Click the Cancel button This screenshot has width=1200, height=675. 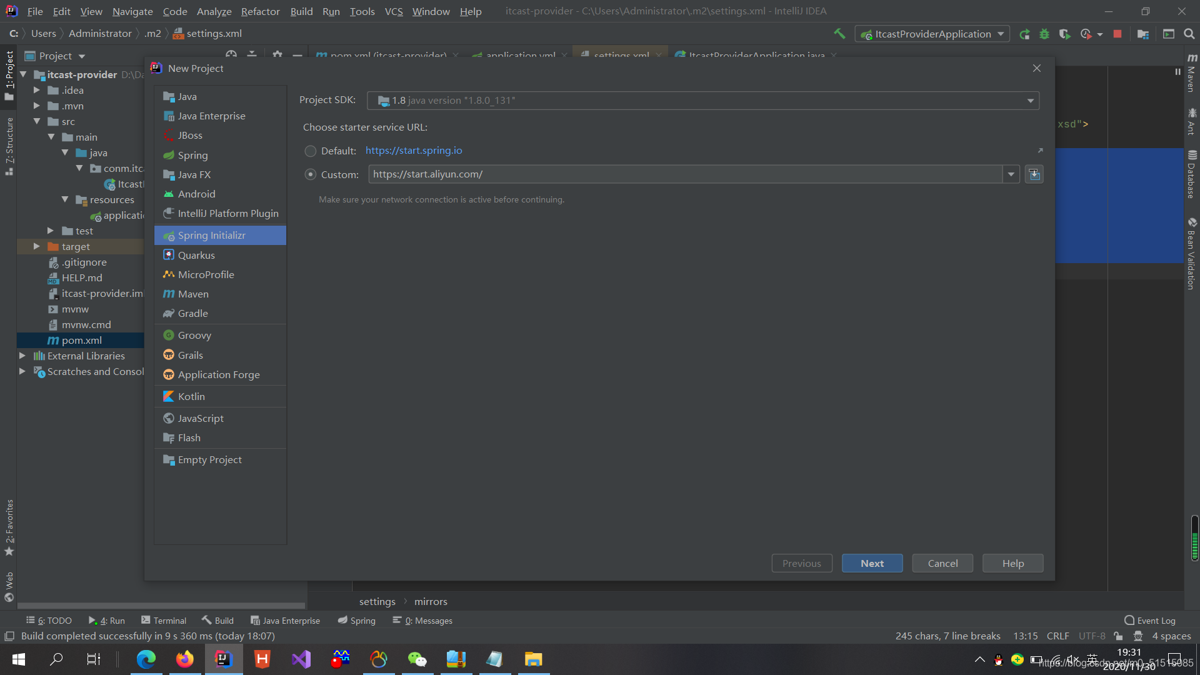(942, 563)
